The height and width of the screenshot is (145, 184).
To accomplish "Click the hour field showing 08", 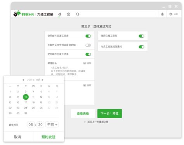I will (31, 124).
